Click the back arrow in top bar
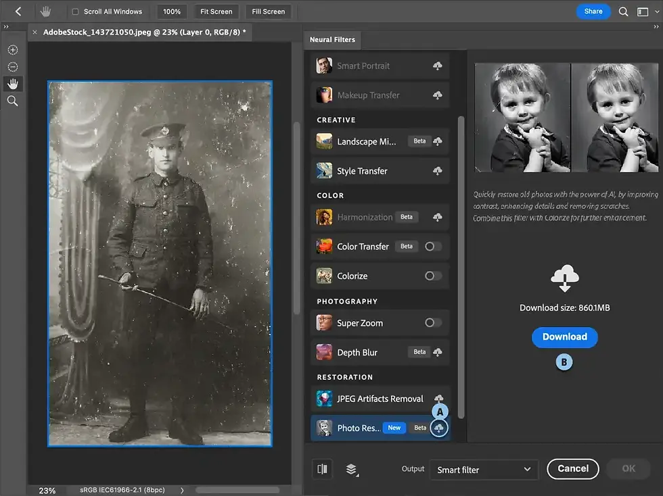This screenshot has height=496, width=663. [x=18, y=11]
